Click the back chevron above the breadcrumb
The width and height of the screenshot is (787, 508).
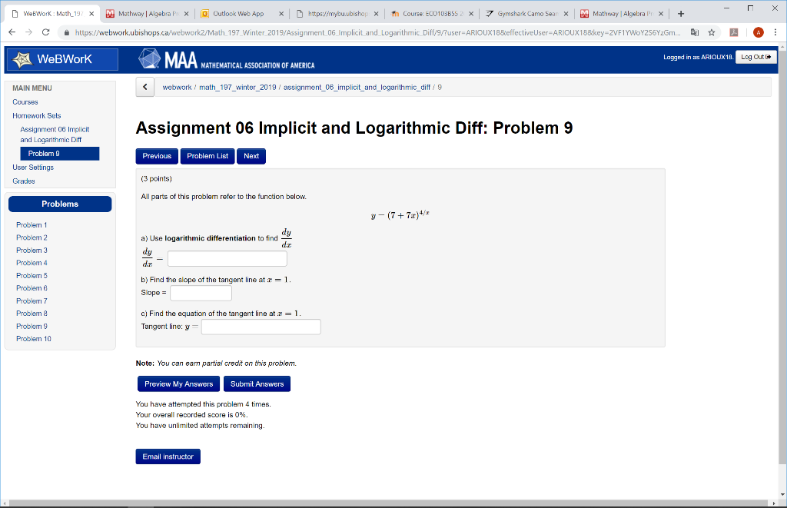(x=144, y=88)
